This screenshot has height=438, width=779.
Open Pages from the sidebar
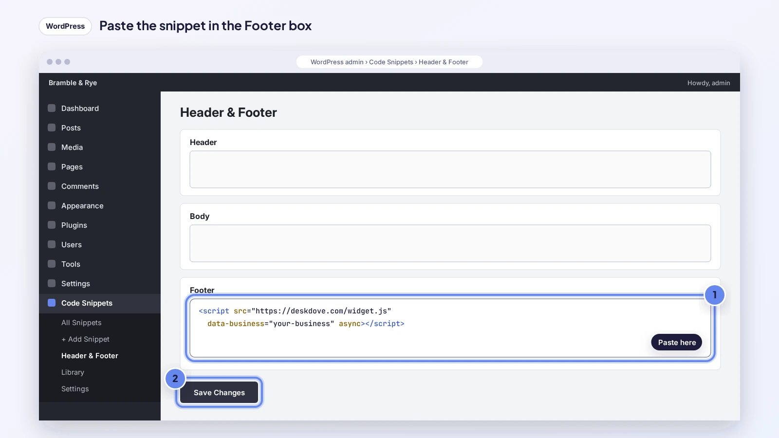tap(72, 167)
